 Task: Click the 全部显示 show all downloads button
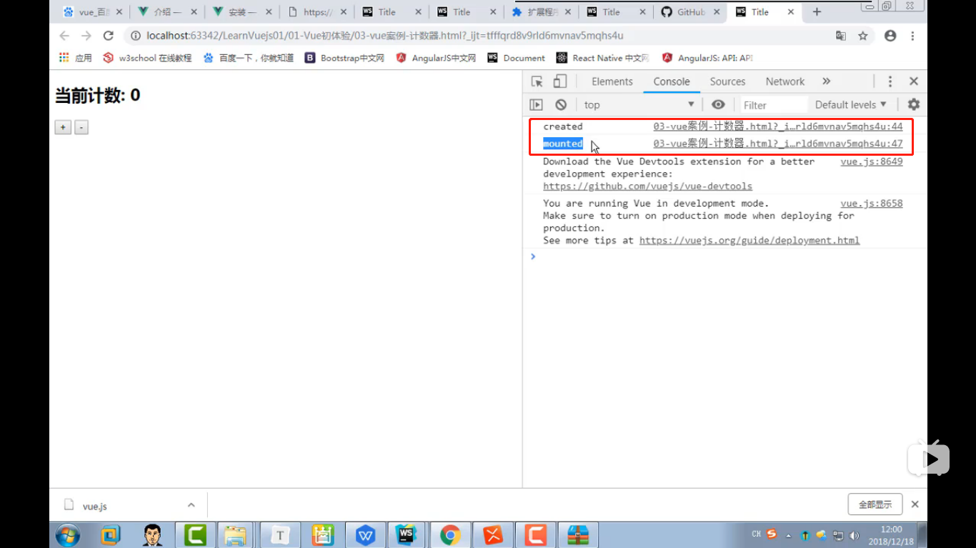(875, 504)
